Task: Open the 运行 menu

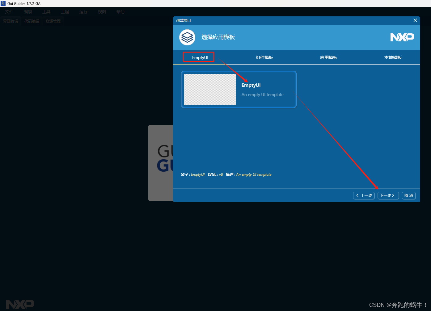Action: pyautogui.click(x=83, y=12)
